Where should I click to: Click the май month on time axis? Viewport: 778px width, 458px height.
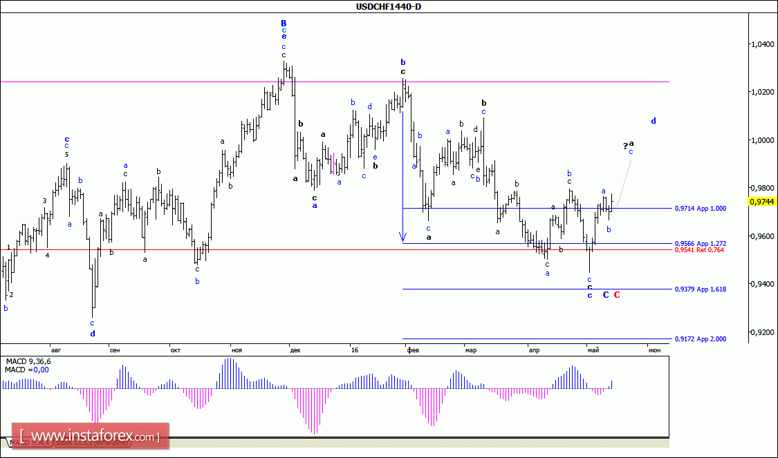tap(593, 350)
